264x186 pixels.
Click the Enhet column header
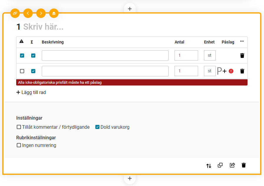209,42
